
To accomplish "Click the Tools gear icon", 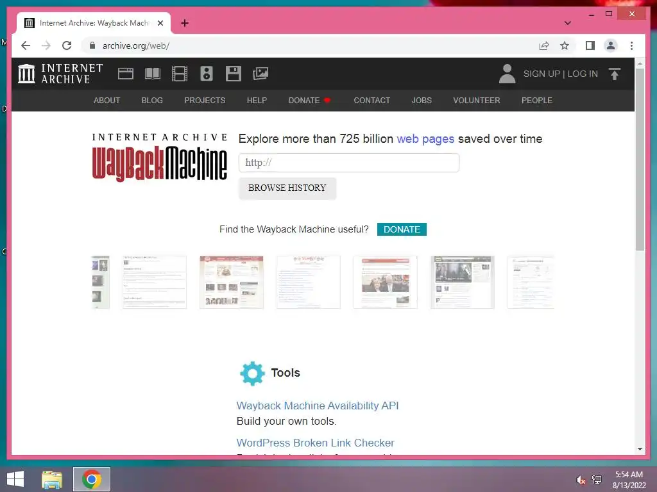I will [252, 373].
